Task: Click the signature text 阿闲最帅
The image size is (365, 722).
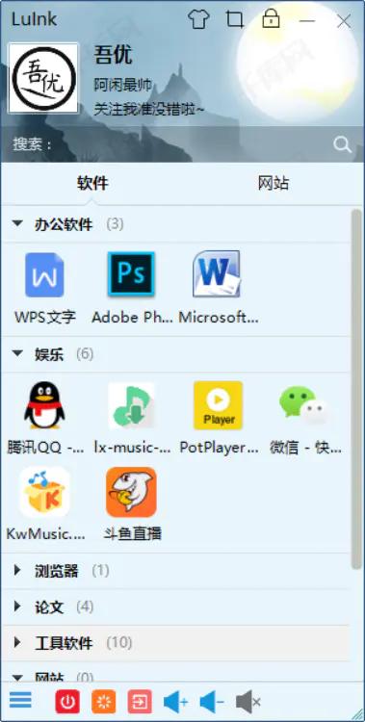Action: tap(123, 85)
